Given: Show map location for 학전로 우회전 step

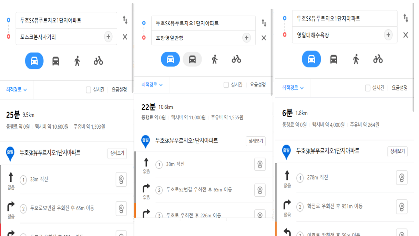Looking at the screenshot, I should tap(401, 207).
